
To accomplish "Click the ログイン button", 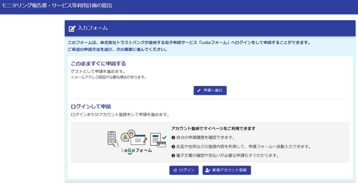I will point(184,170).
